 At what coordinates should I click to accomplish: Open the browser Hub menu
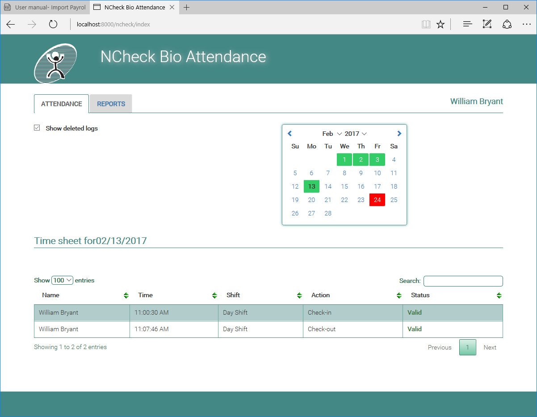coord(467,25)
